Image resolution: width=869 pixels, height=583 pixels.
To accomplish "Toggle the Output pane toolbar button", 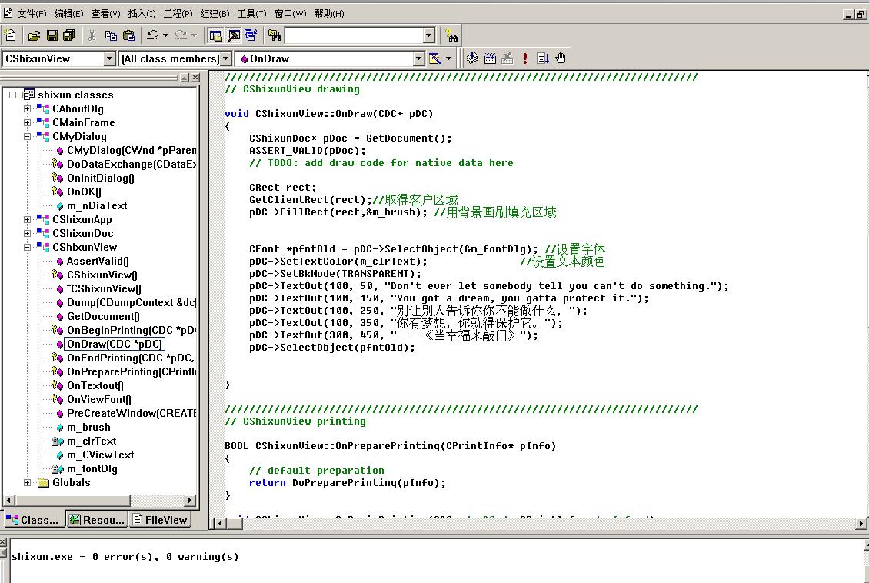I will pos(234,35).
